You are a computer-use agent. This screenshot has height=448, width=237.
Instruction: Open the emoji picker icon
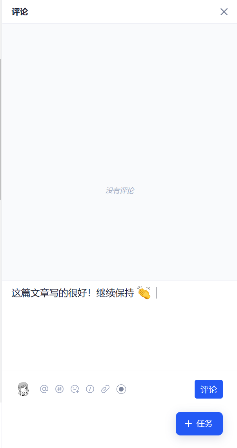[x=75, y=389]
